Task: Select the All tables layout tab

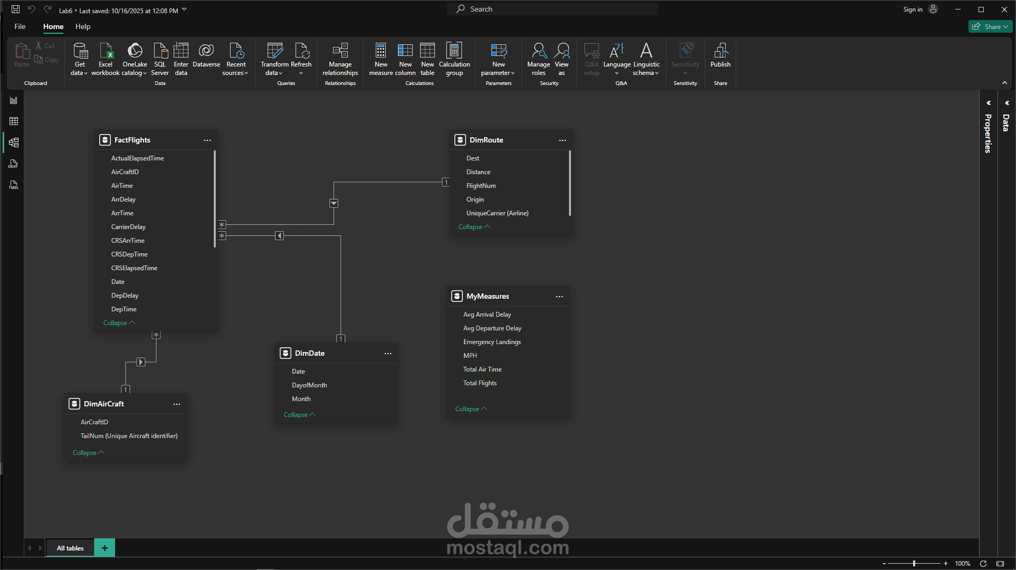Action: (x=70, y=548)
